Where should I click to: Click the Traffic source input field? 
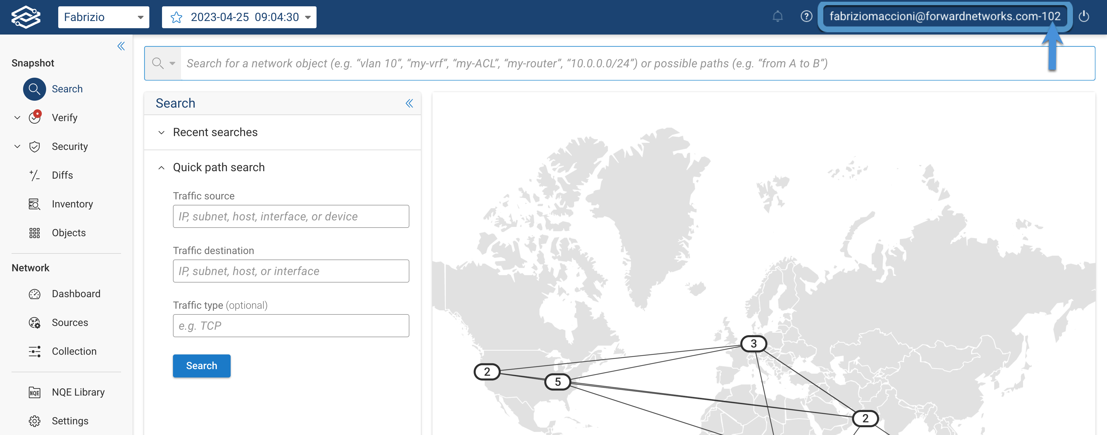(x=291, y=217)
